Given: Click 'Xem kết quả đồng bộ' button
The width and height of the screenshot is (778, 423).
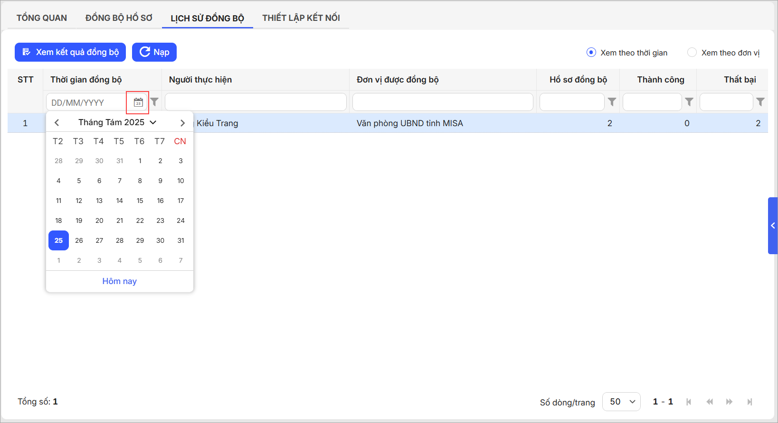Looking at the screenshot, I should click(x=70, y=52).
